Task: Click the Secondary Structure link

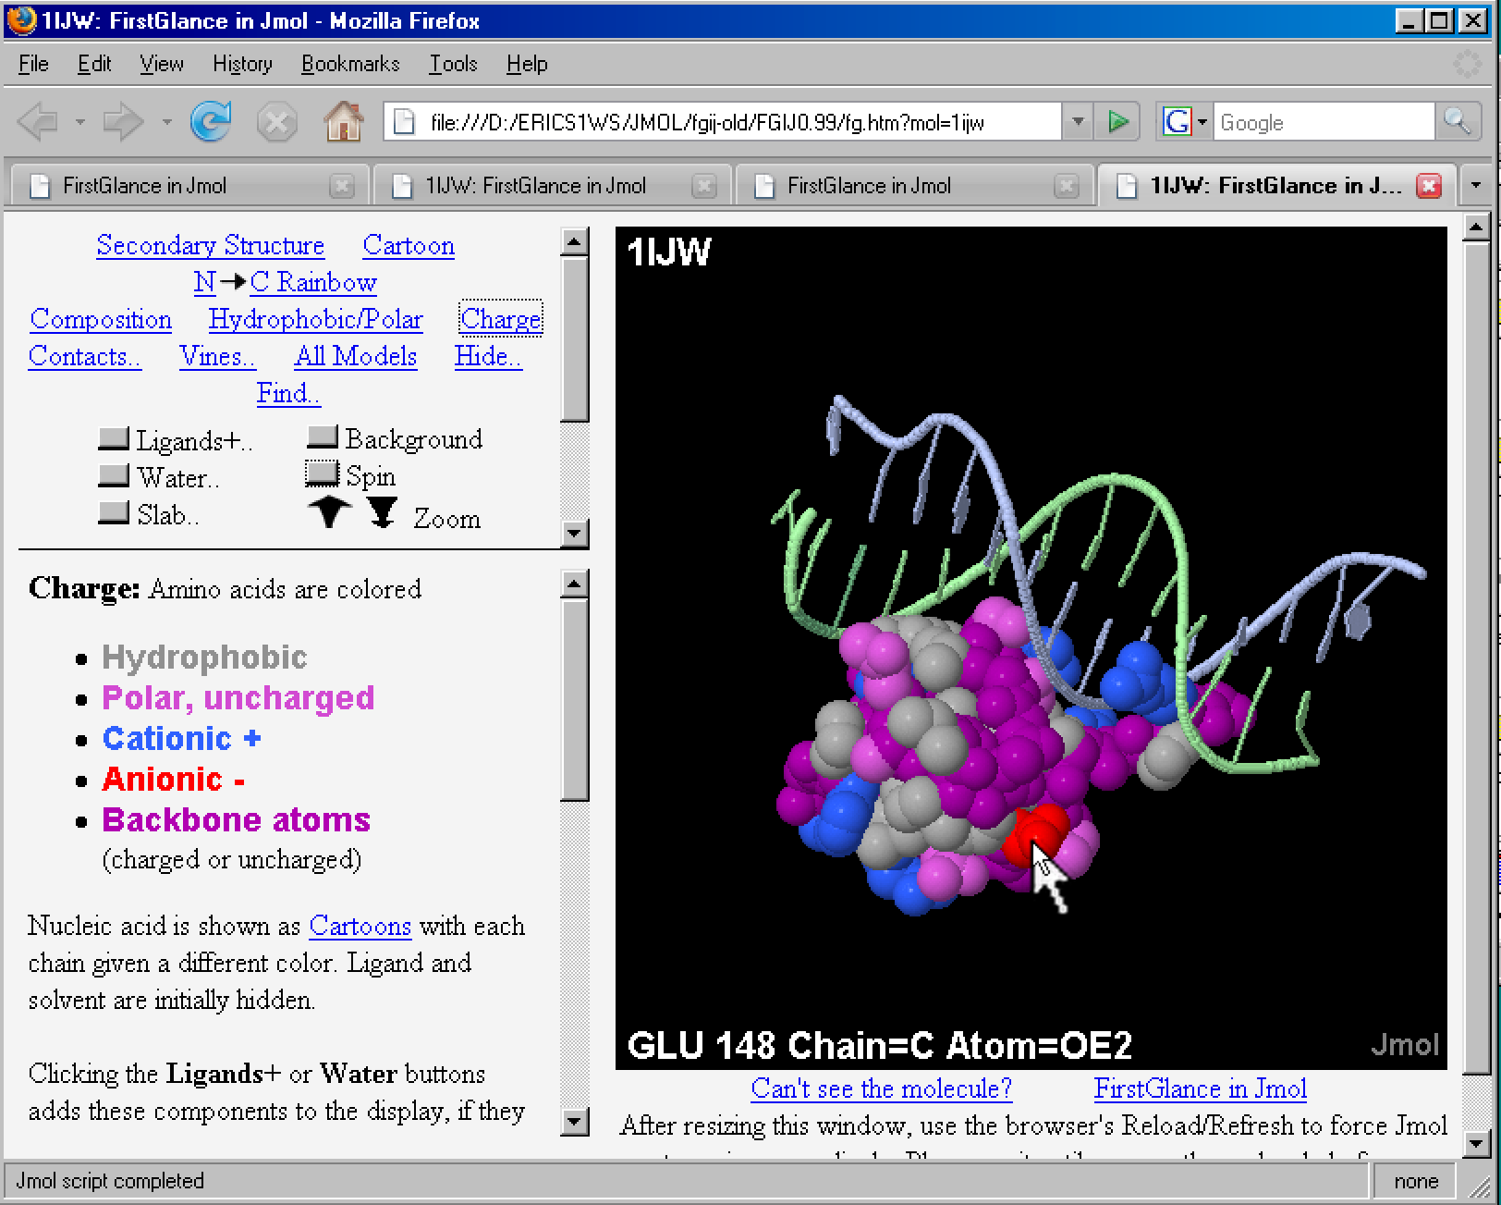Action: click(x=211, y=245)
